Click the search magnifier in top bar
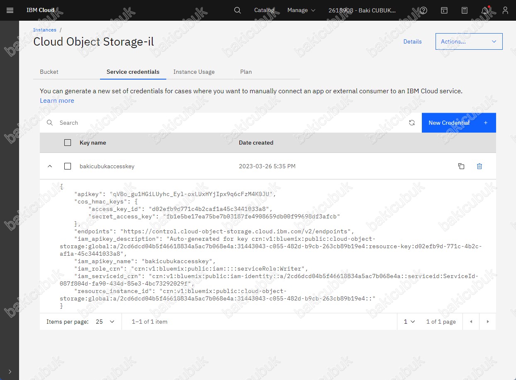Image resolution: width=516 pixels, height=380 pixels. click(x=237, y=10)
